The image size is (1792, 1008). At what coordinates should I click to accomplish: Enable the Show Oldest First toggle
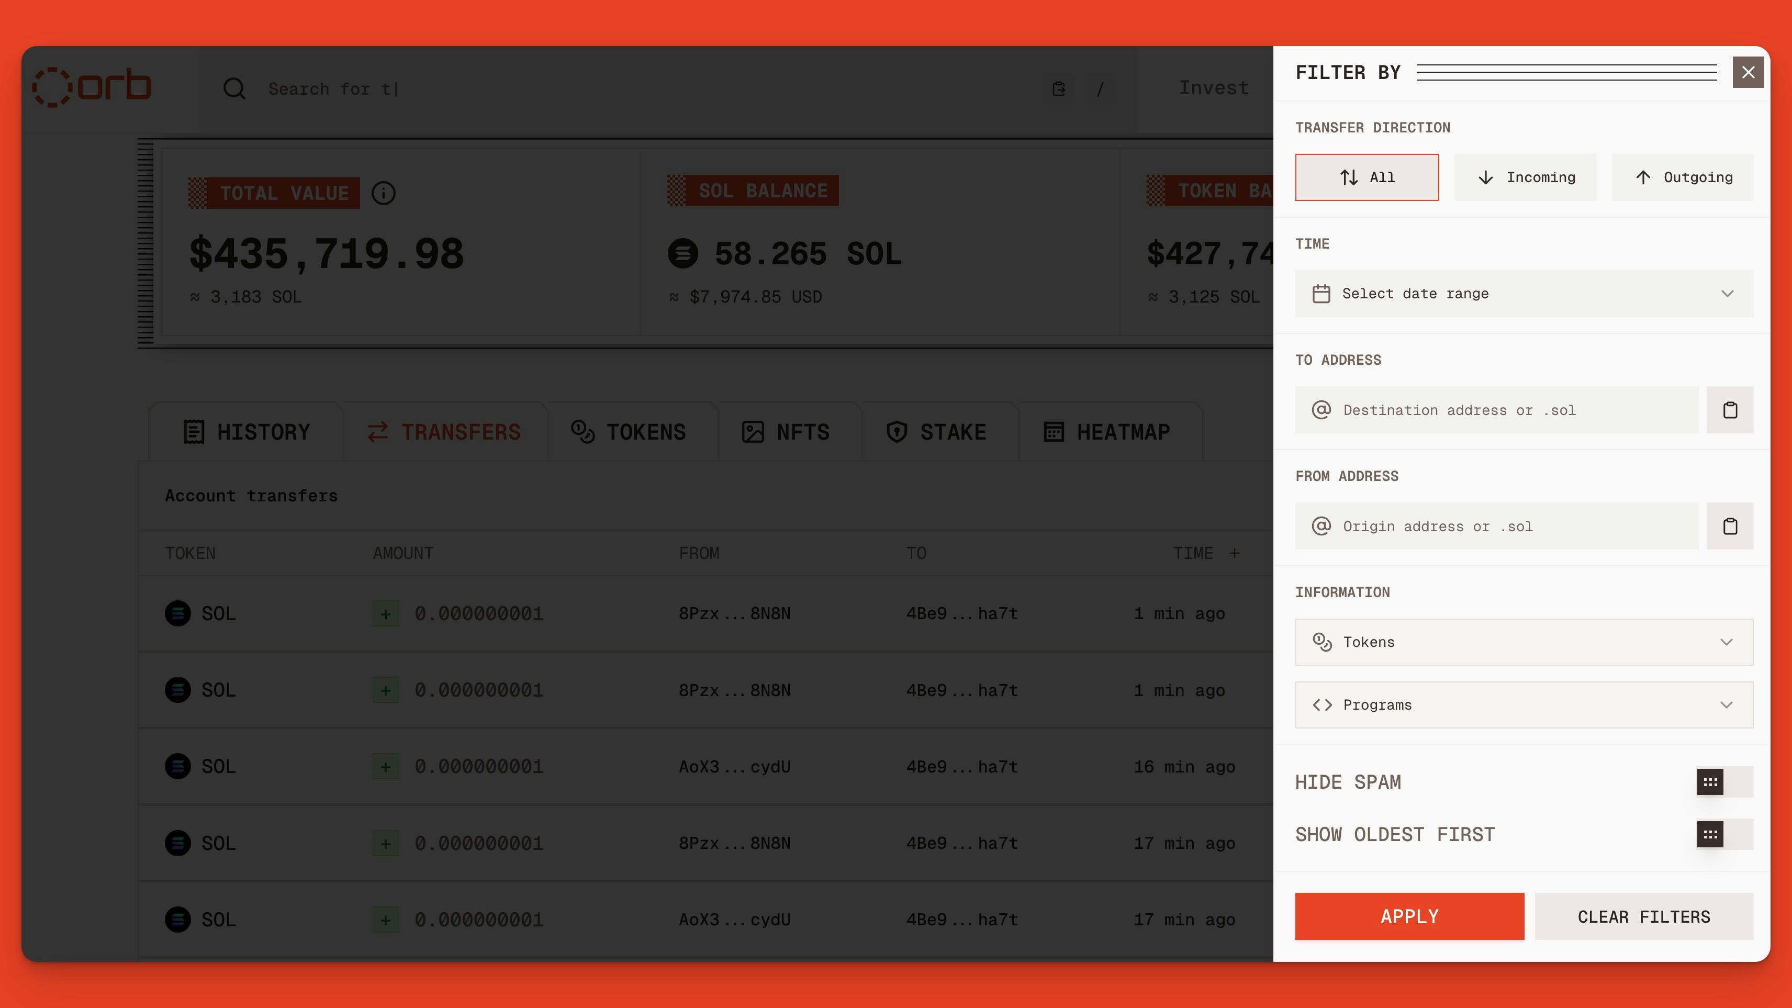tap(1711, 834)
